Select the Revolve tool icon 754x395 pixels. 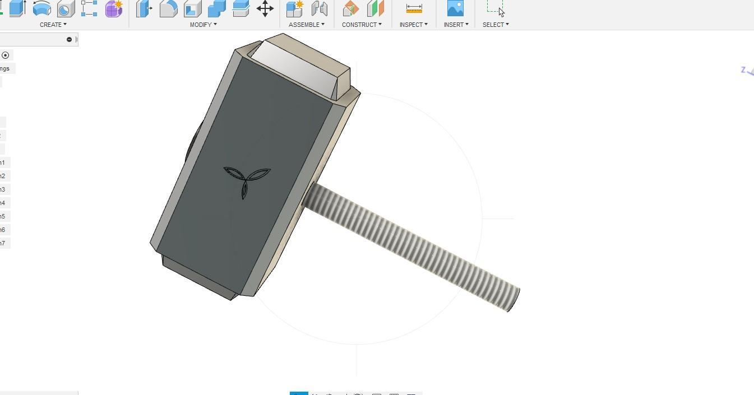42,8
